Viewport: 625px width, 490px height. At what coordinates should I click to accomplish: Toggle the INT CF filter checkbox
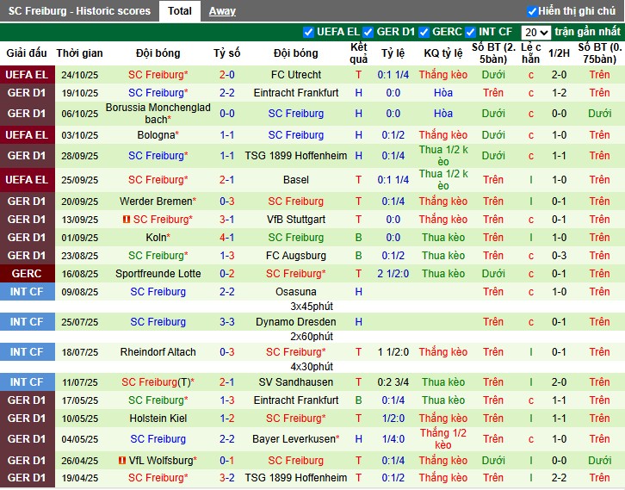coord(470,32)
